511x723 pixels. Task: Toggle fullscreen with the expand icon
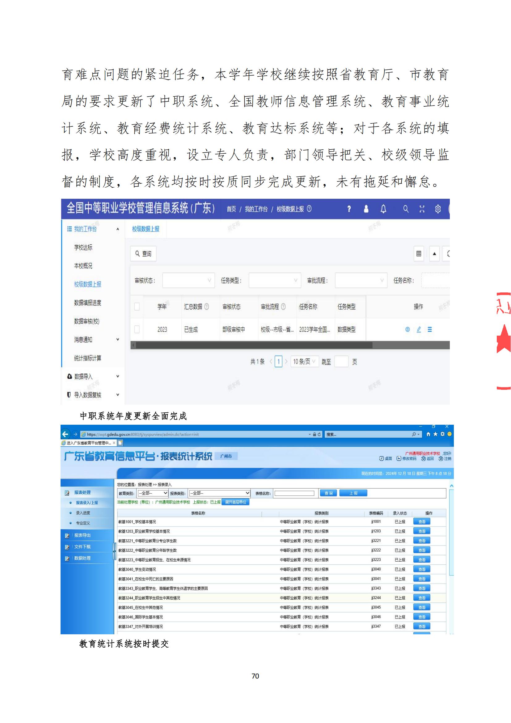point(422,209)
